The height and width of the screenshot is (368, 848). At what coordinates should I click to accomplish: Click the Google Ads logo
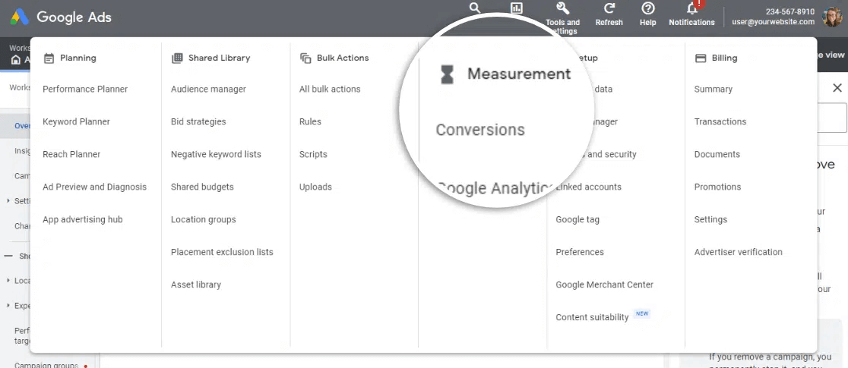pyautogui.click(x=62, y=17)
